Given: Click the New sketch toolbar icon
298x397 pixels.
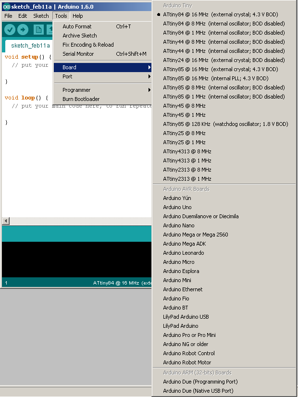Looking at the screenshot, I should click(x=38, y=30).
